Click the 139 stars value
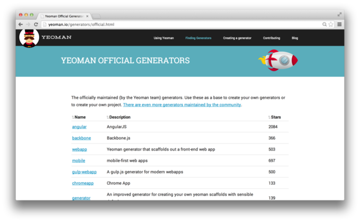Viewport: 360px width, 222px height. point(272,198)
